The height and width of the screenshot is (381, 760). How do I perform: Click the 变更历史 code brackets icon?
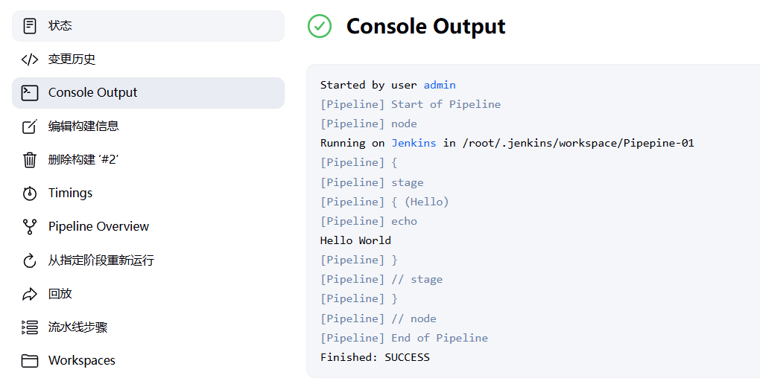click(x=30, y=60)
